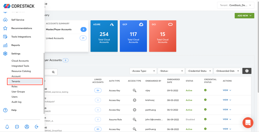Click the logout arrow icon
The image size is (259, 132).
click(37, 127)
